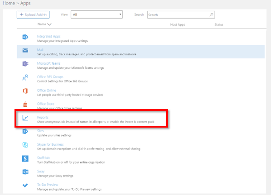This screenshot has height=195, width=274.
Task: Open the To-Do Preview link
Action: [48, 185]
